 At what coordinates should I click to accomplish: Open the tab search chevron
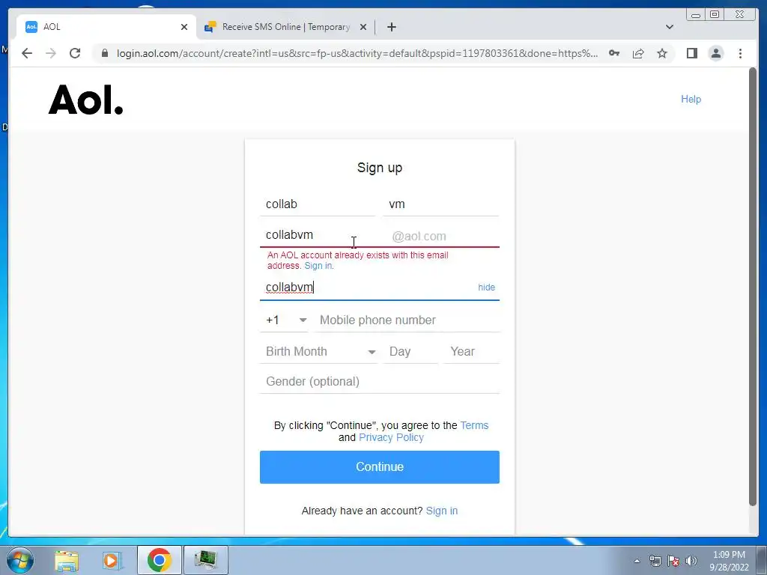click(670, 27)
